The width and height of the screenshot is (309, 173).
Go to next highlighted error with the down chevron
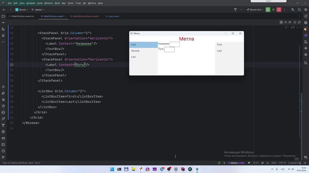click(301, 27)
